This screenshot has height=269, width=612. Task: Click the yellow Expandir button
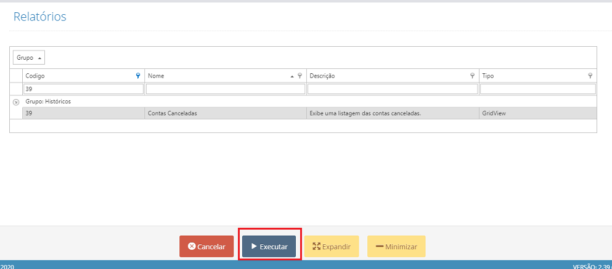332,246
